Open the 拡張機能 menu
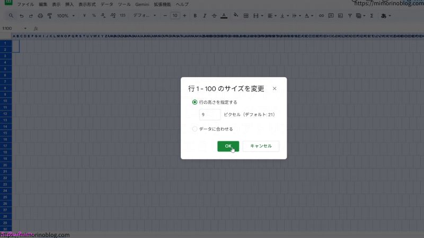This screenshot has width=424, height=238. [162, 4]
